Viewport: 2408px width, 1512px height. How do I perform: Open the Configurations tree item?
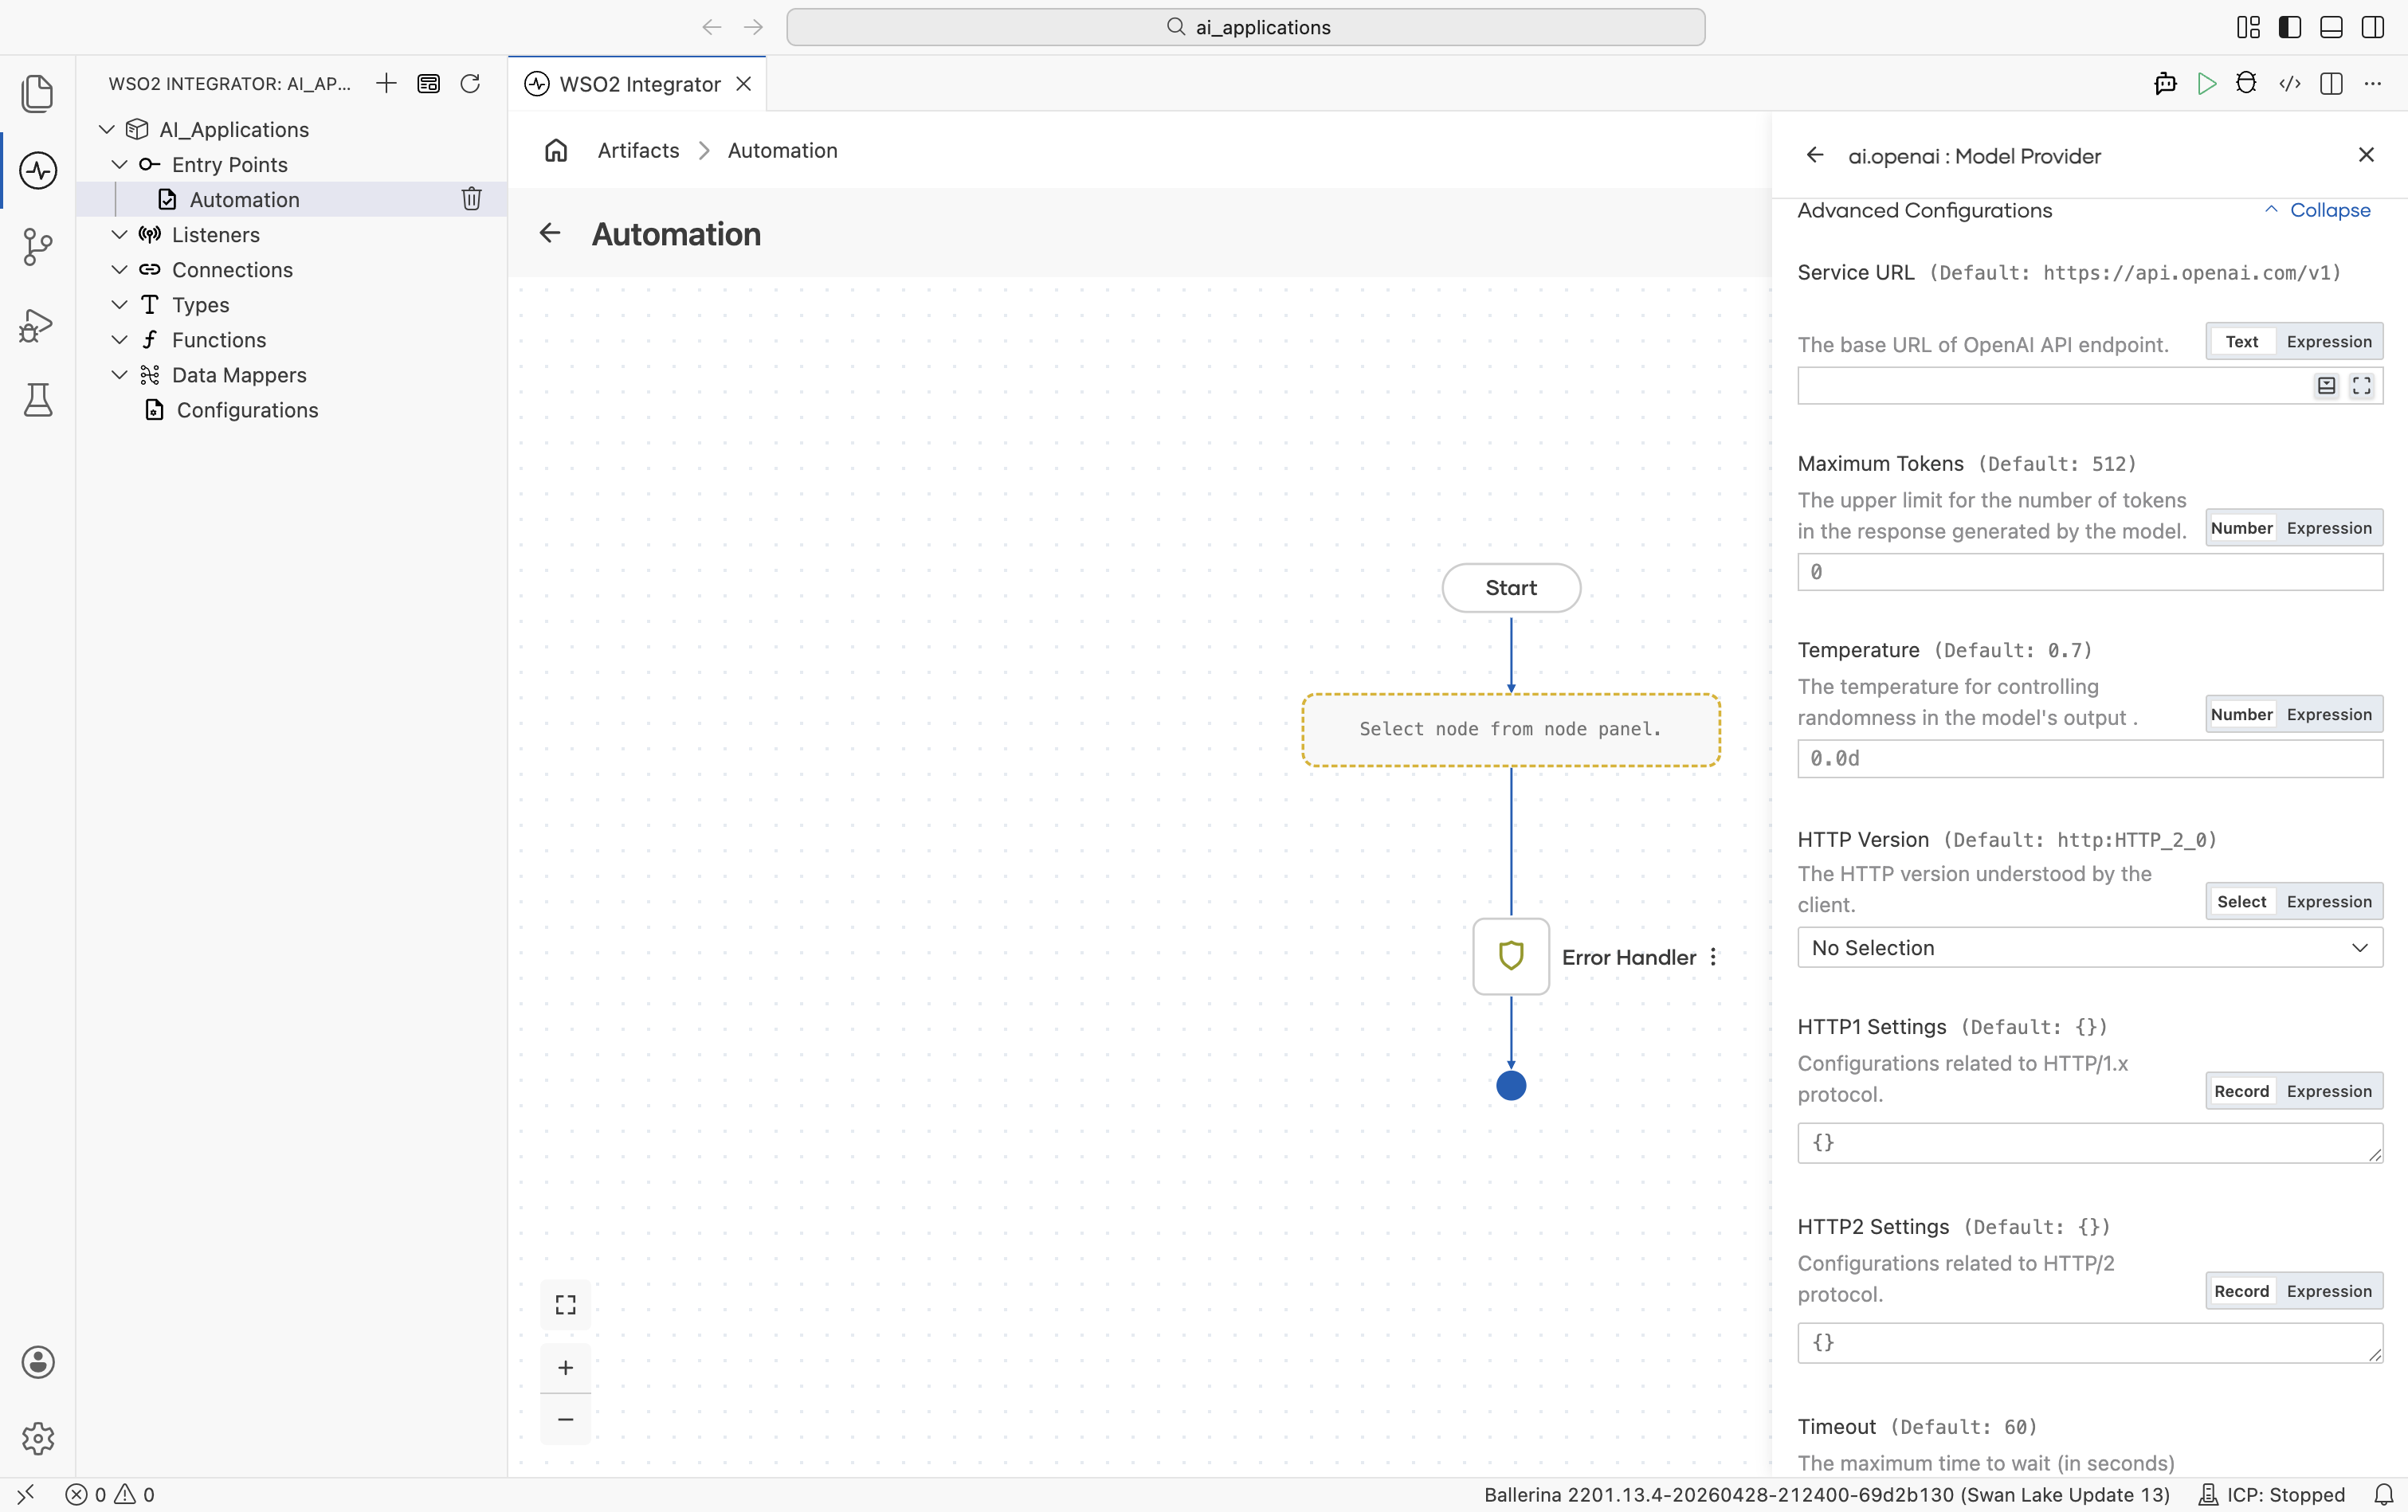coord(247,410)
